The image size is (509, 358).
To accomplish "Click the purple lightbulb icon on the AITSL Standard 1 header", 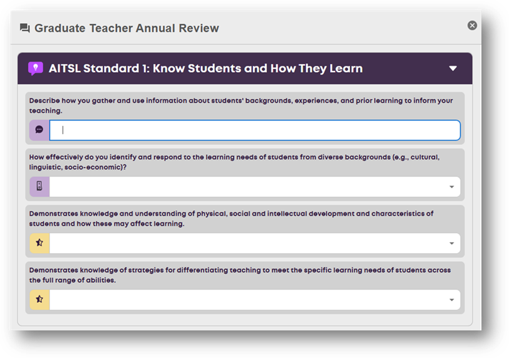I will (36, 68).
